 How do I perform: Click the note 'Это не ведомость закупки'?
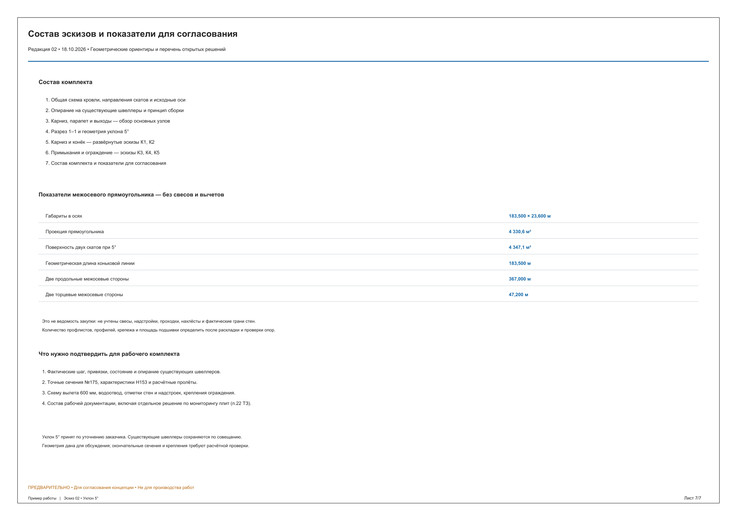point(149,321)
